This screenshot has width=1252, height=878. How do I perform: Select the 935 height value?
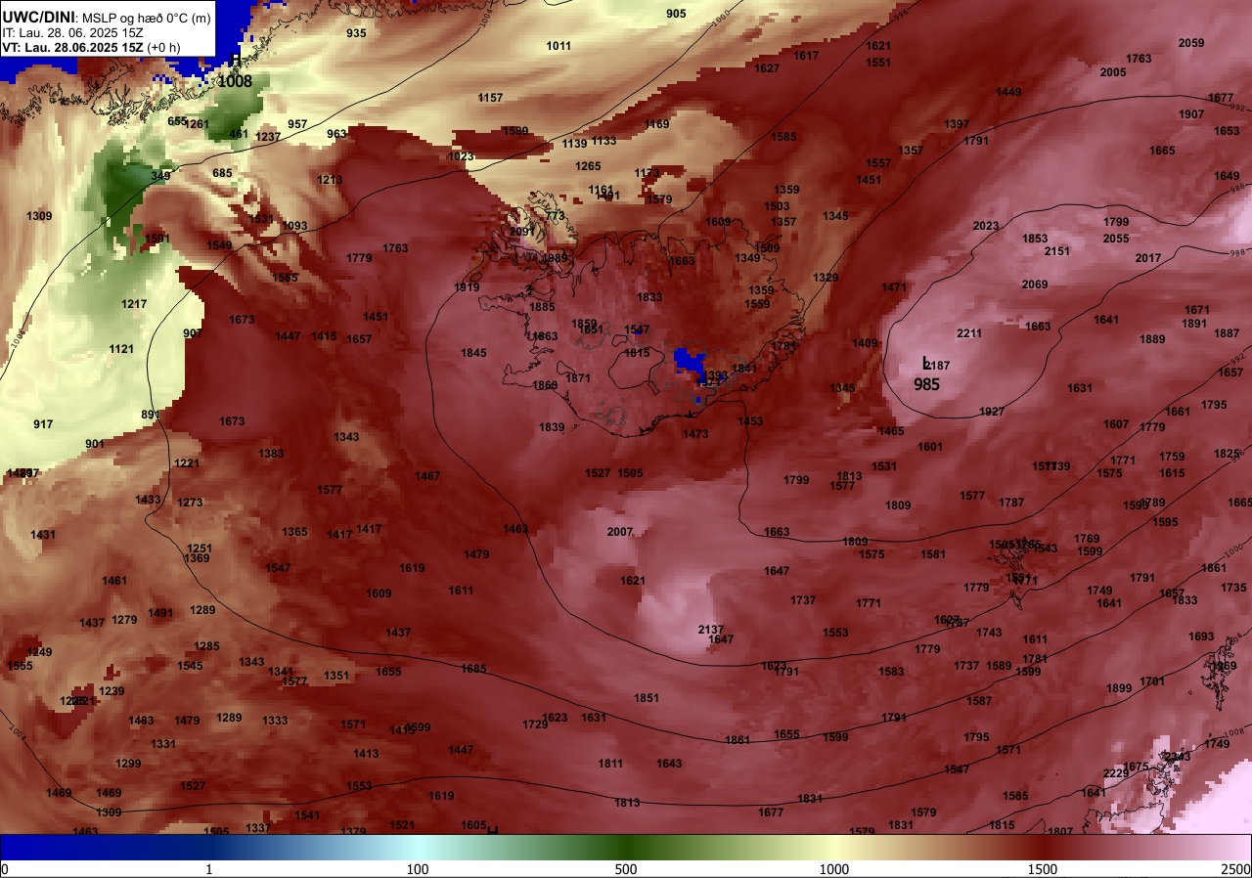[356, 33]
